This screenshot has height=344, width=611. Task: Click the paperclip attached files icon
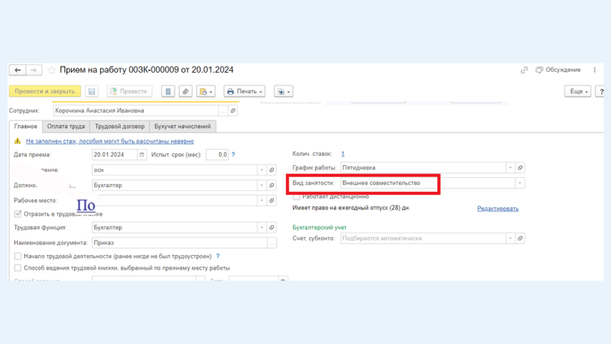tap(186, 92)
